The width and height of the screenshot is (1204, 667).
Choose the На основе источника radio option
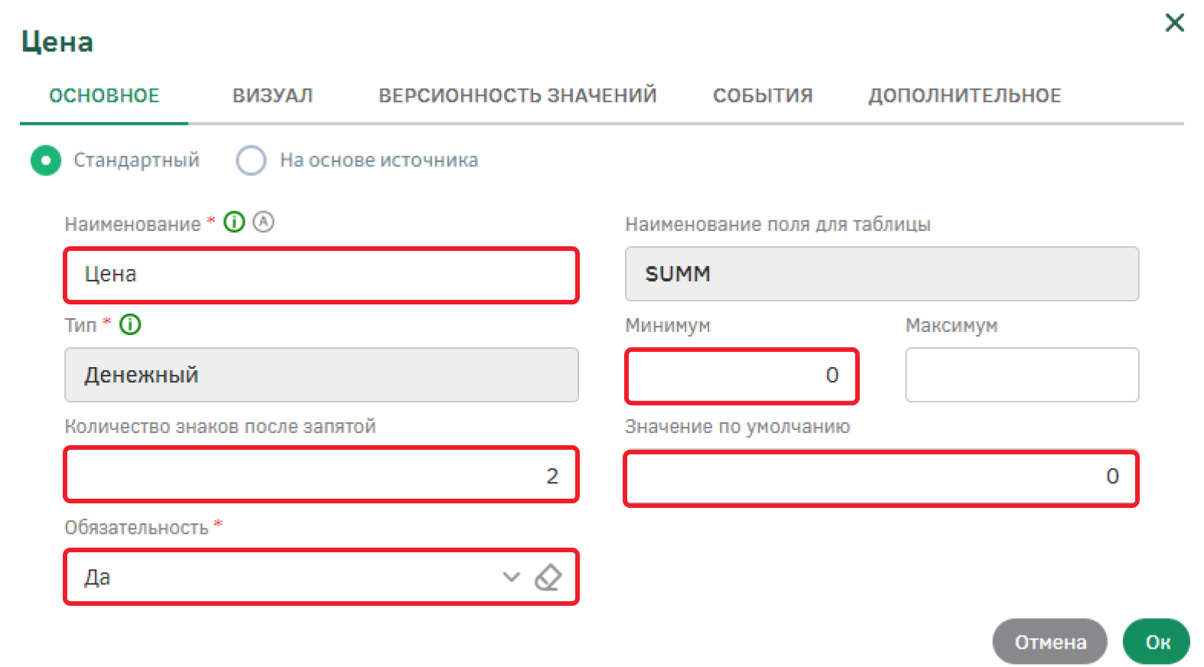coord(251,161)
